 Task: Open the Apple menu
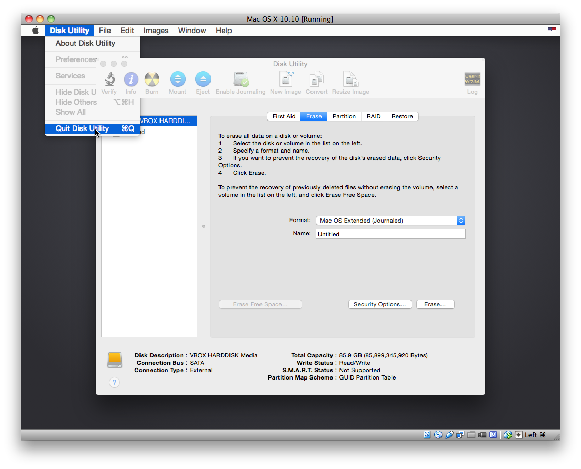tap(35, 31)
